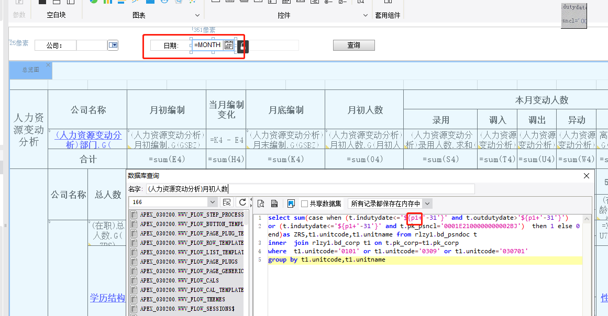608x316 pixels.
Task: Select the 本月变动人数 merged header cell
Action: click(x=541, y=100)
